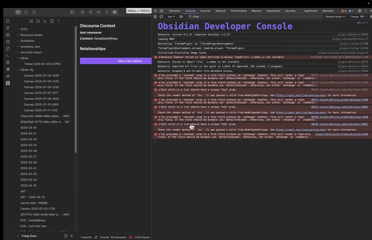Open the 'top' JavaScript context dropdown

171,17
